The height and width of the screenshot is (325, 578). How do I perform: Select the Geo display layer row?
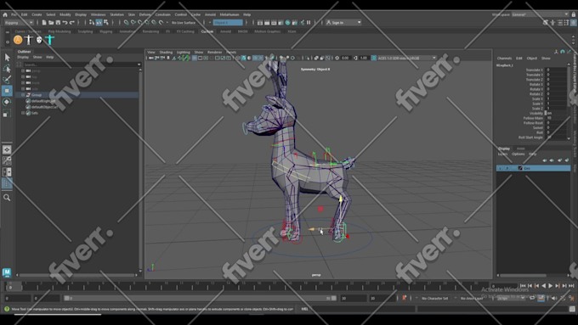tap(534, 168)
